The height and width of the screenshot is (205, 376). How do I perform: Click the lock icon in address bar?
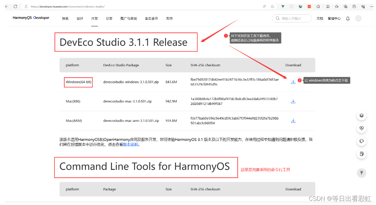click(26, 6)
